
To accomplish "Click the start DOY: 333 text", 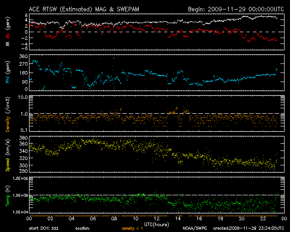I will pos(44,228).
